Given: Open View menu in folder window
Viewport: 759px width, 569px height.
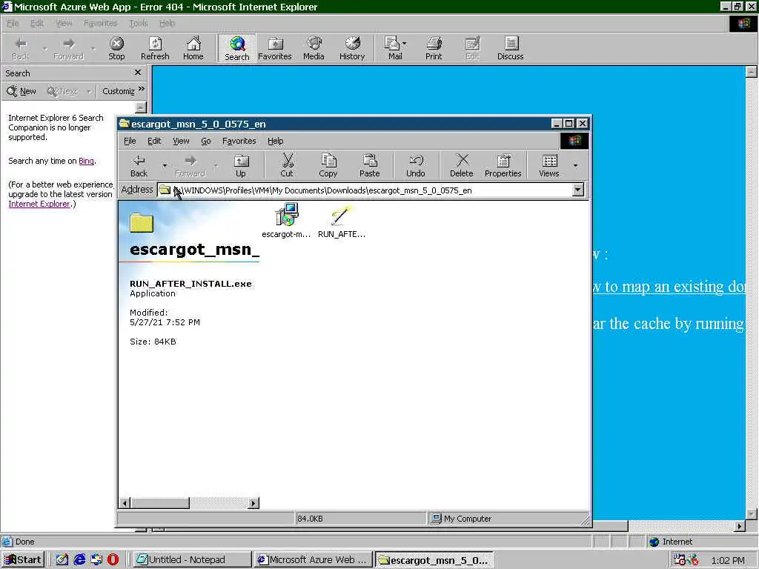Looking at the screenshot, I should tap(181, 141).
